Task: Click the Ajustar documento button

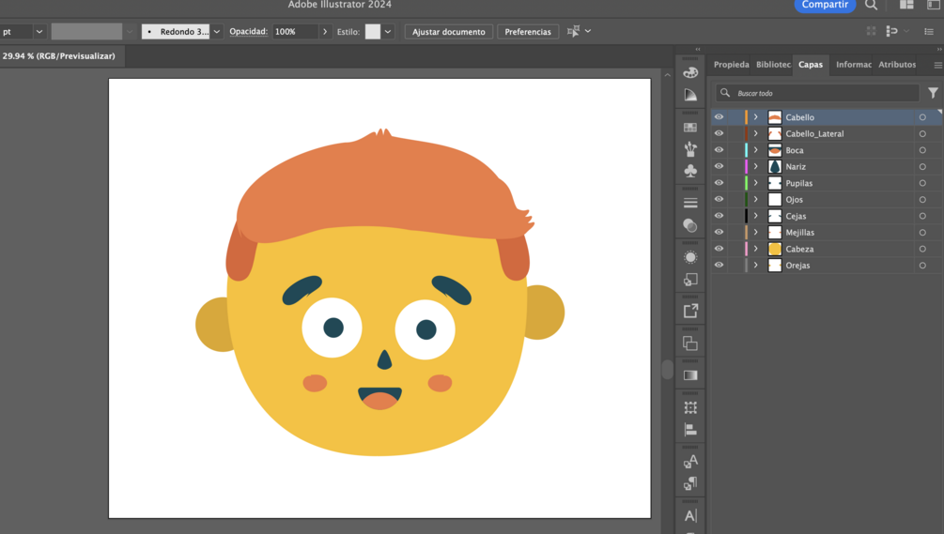Action: point(449,31)
